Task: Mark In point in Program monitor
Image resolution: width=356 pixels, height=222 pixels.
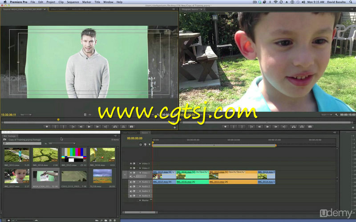Action: coord(234,127)
